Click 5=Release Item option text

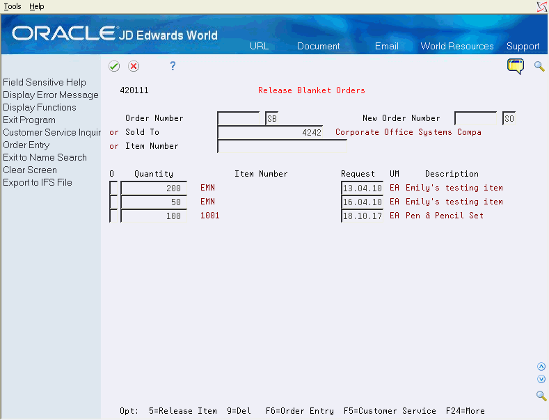pos(183,411)
